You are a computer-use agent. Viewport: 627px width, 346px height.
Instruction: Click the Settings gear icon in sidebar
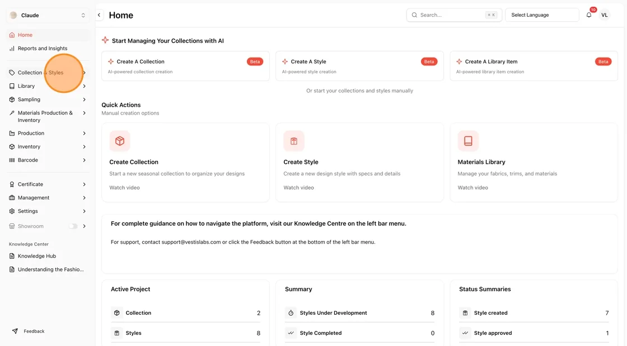[12, 211]
